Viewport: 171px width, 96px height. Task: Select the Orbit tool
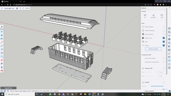click(x=2, y=71)
